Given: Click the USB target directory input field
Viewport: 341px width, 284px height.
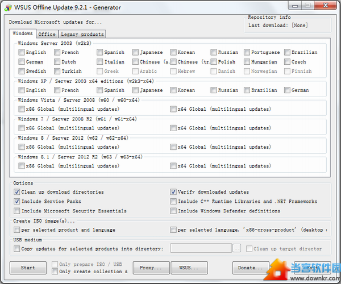Looking at the screenshot, I should coord(201,248).
